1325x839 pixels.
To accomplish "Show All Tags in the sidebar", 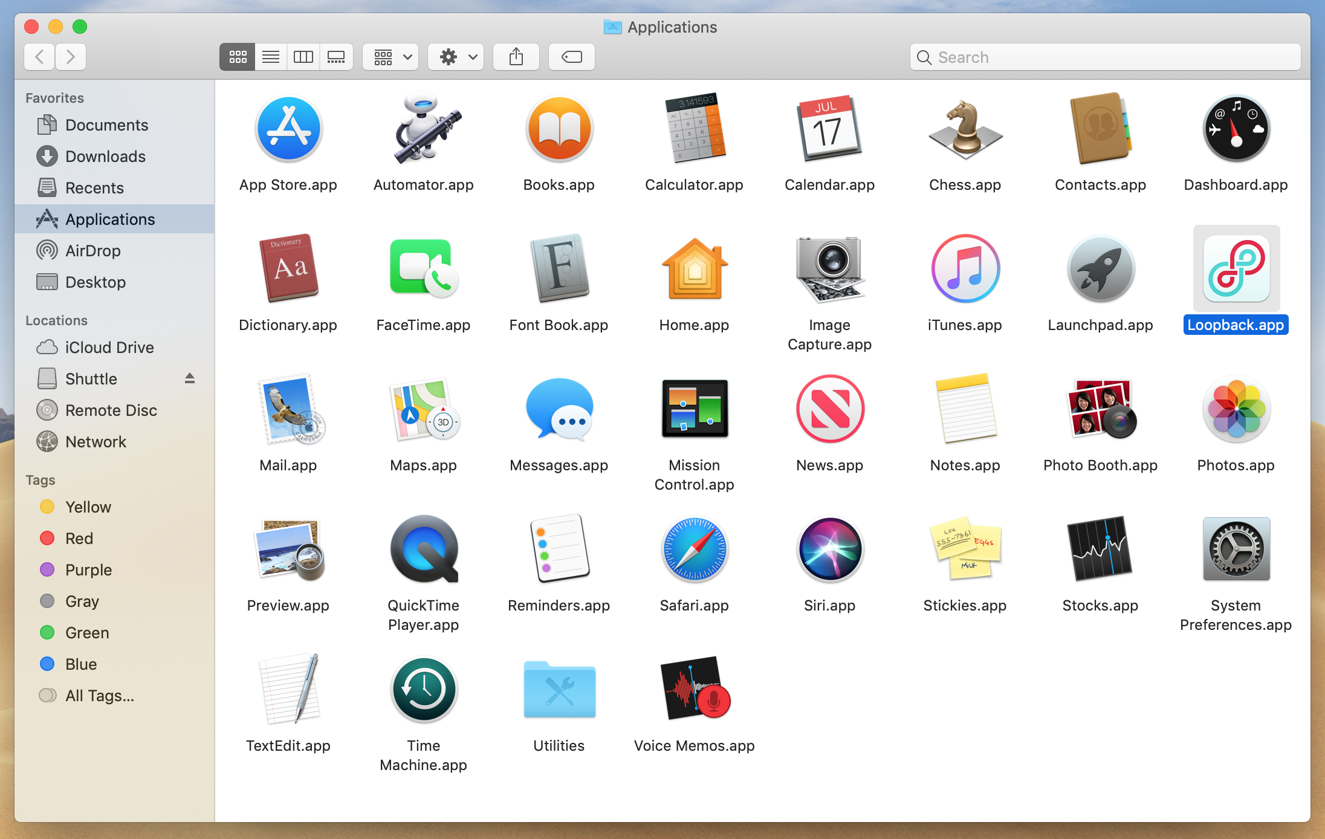I will pos(114,696).
